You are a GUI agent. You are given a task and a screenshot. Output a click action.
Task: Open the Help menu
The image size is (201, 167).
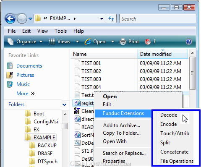click(x=78, y=31)
